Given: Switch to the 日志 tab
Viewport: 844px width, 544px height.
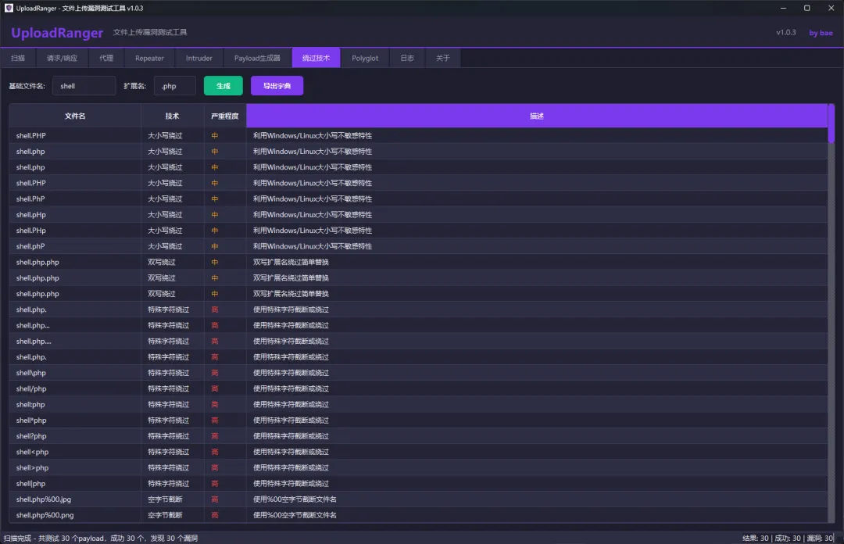Looking at the screenshot, I should pos(407,58).
